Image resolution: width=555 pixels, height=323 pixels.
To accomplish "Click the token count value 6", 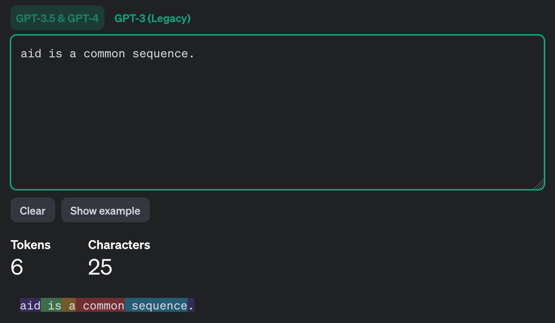I will [17, 267].
